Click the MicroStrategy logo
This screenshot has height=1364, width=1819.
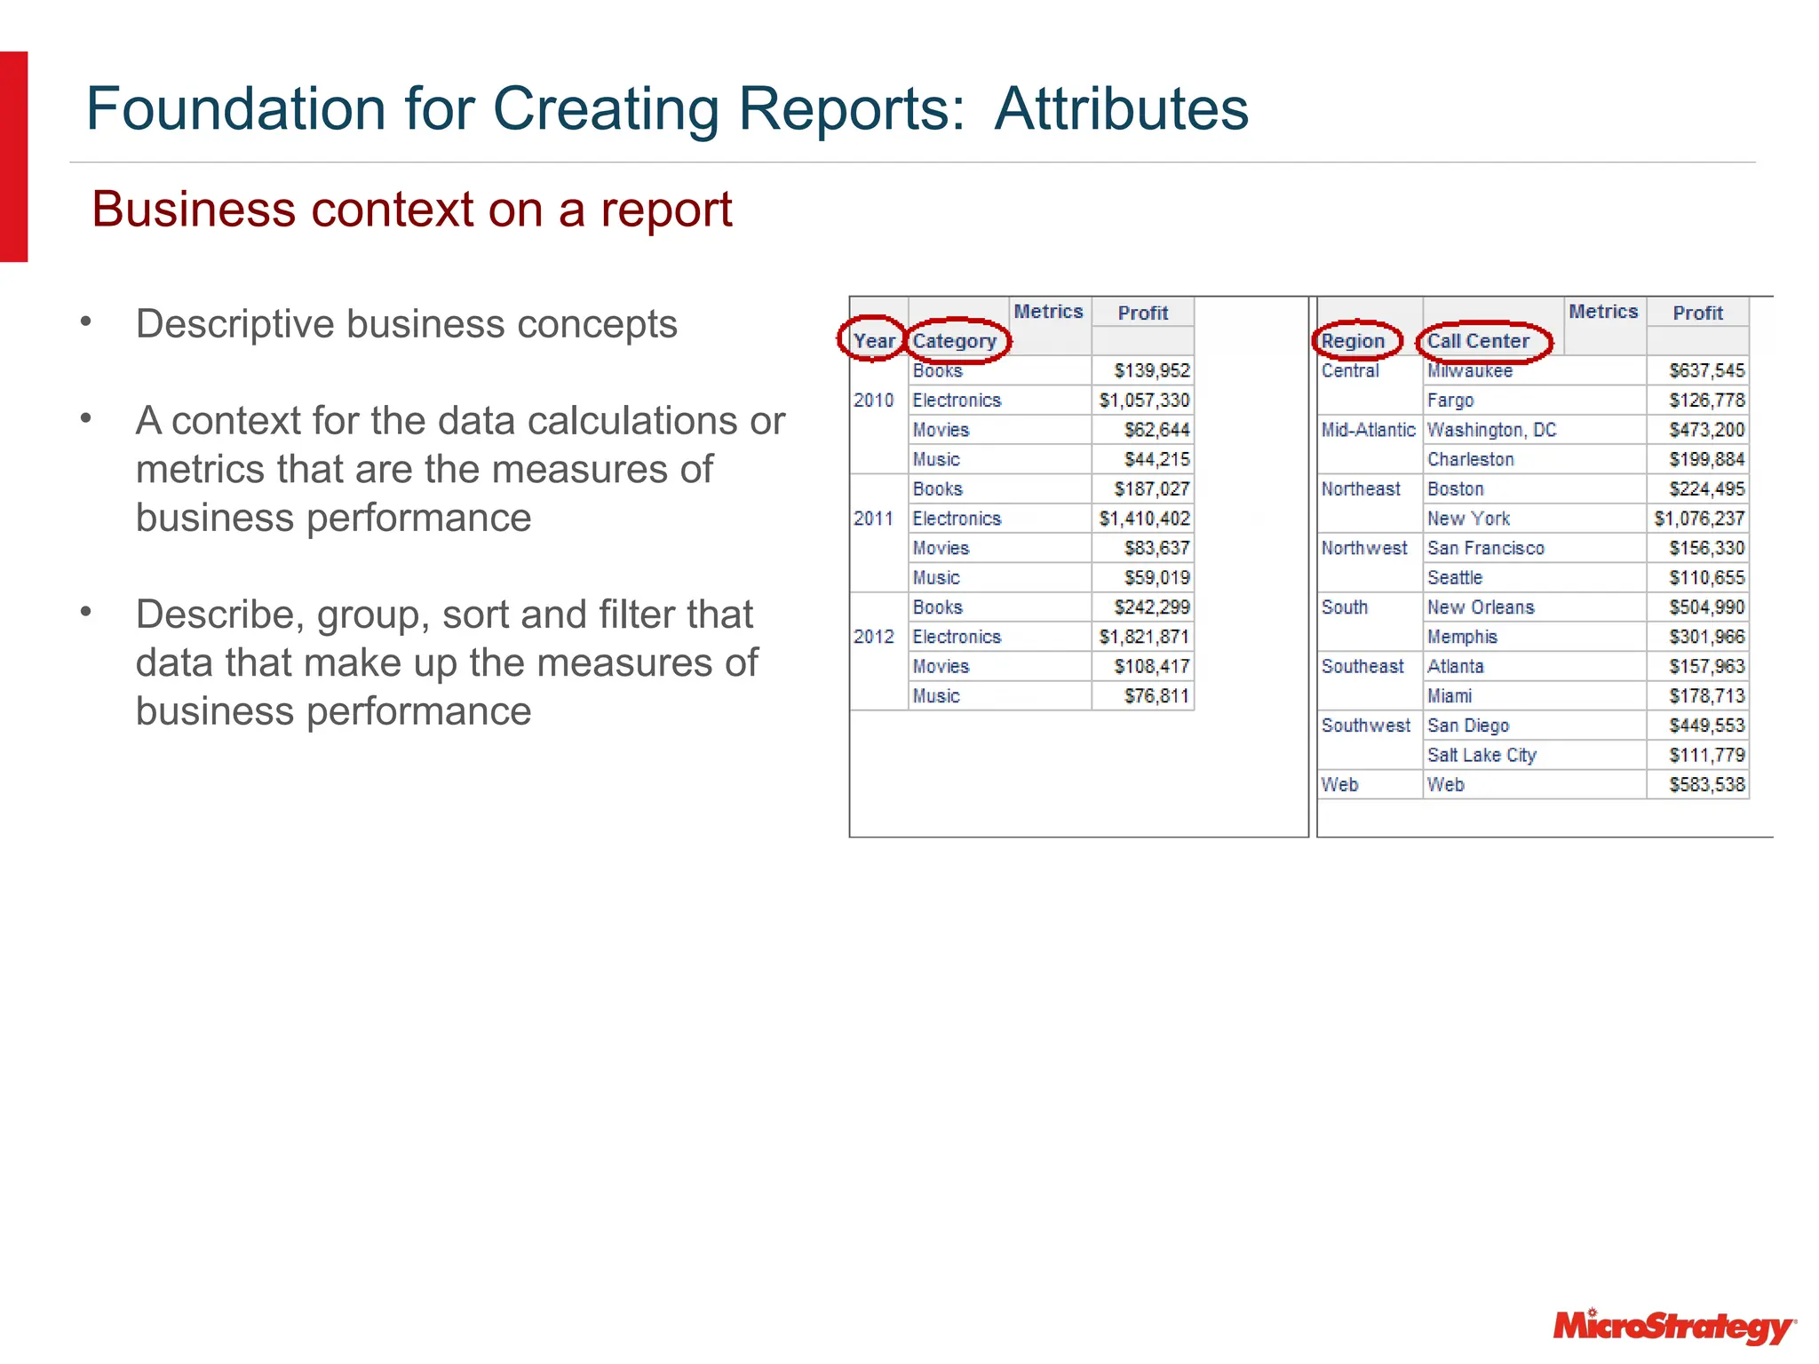tap(1675, 1327)
